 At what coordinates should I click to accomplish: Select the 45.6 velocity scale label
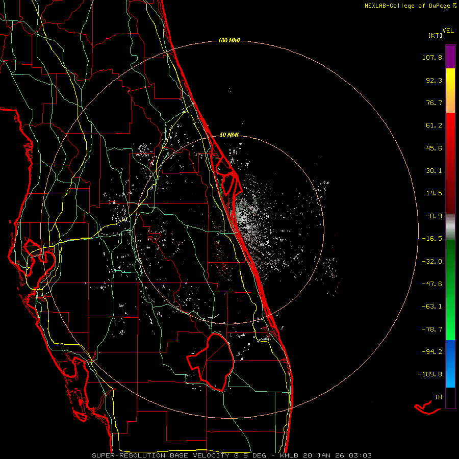click(x=434, y=148)
